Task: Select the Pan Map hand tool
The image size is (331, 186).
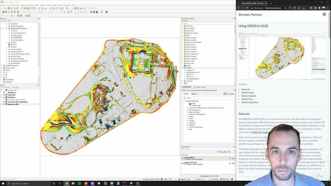Action: (x=22, y=8)
